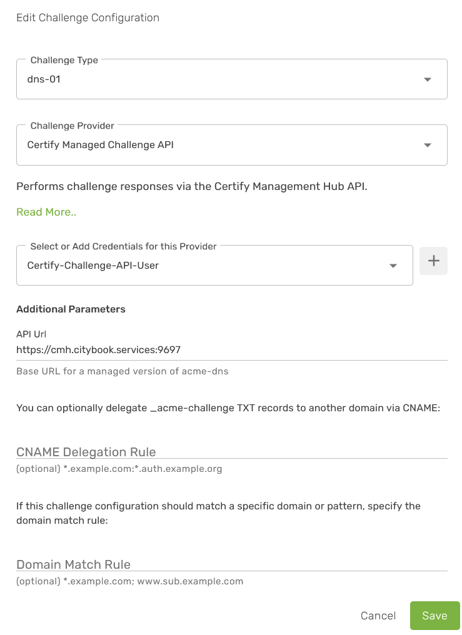Image resolution: width=462 pixels, height=635 pixels.
Task: Click the plus icon to add credentials
Action: click(x=433, y=261)
